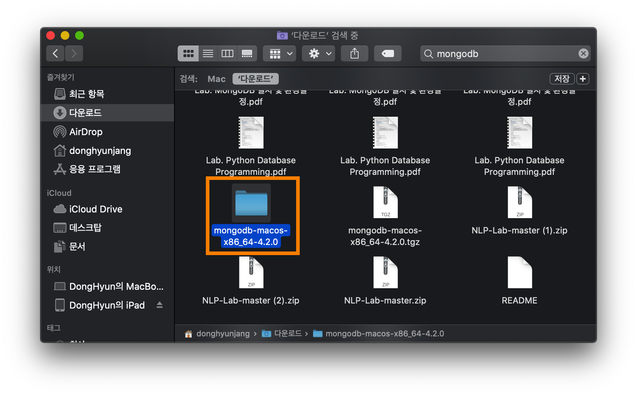The height and width of the screenshot is (396, 637).
Task: Click mongodb-macos-x86_64-4.2.0 in the path bar
Action: (379, 333)
